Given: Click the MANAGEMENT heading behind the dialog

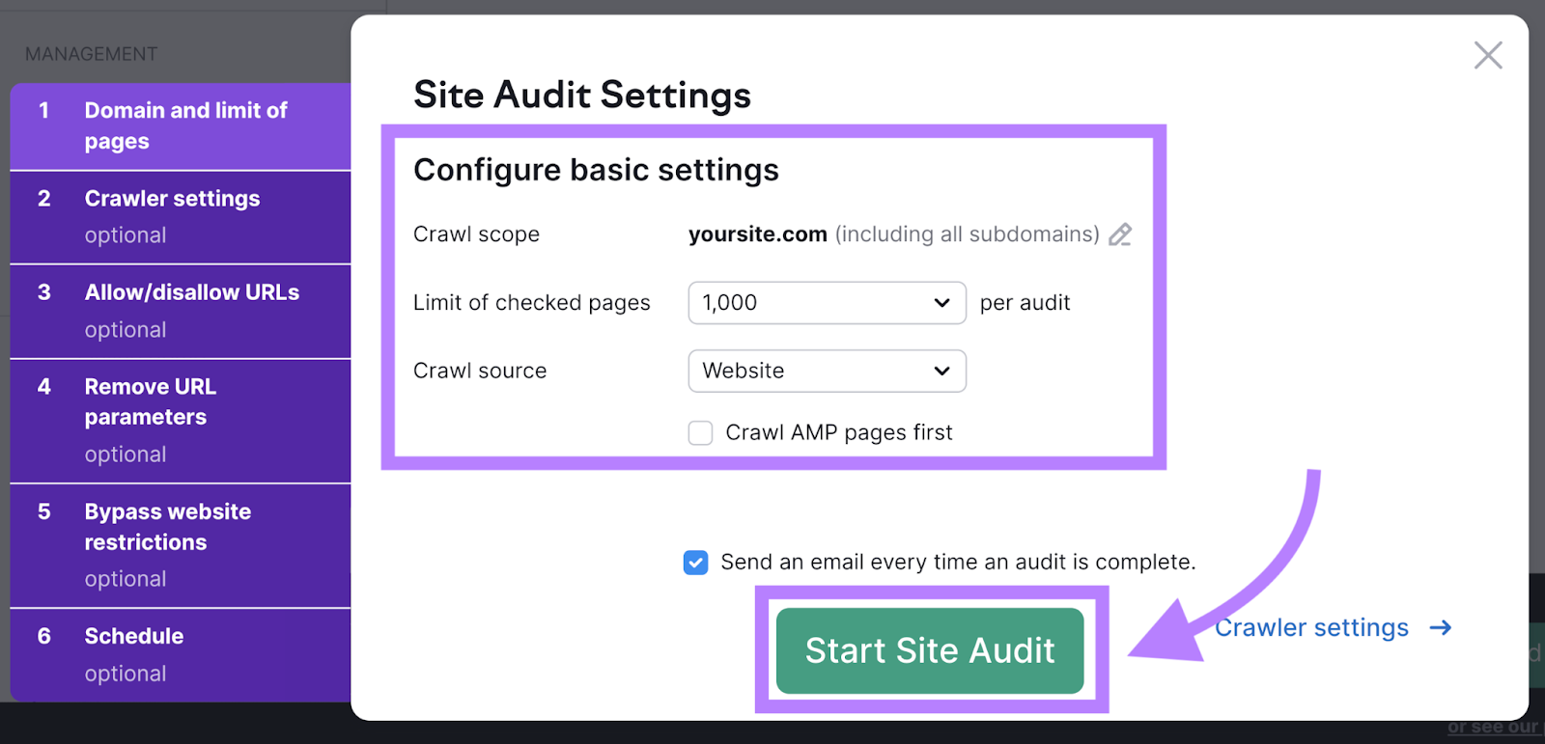Looking at the screenshot, I should click(x=91, y=54).
